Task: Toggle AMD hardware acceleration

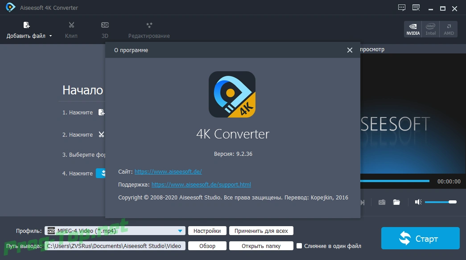Action: 449,29
